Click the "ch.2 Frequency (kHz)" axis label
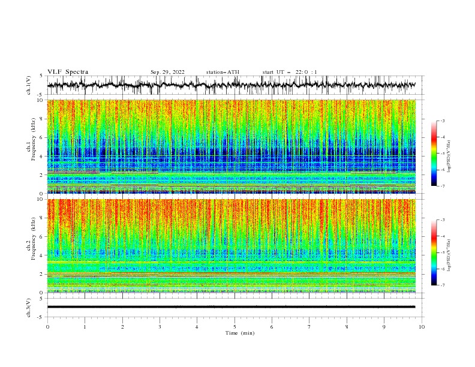 (32, 238)
